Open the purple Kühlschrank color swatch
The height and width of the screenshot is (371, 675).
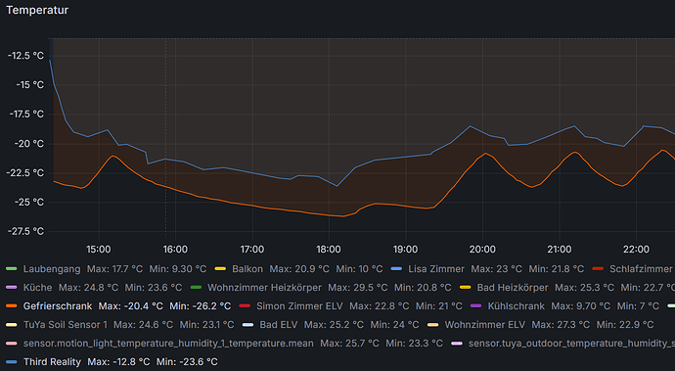(476, 306)
